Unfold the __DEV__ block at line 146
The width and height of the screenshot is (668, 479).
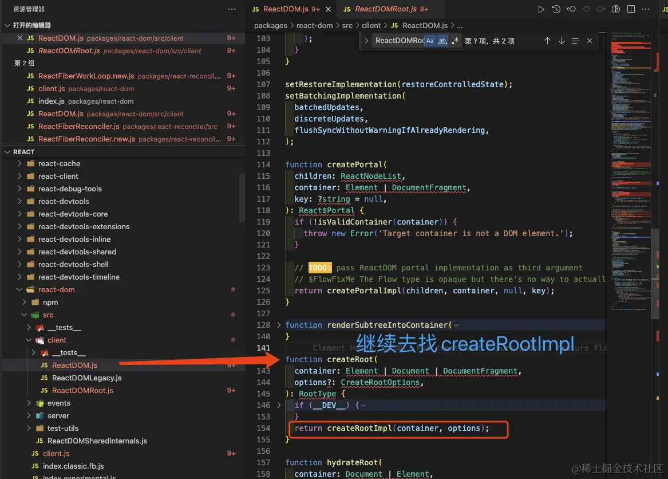(279, 405)
